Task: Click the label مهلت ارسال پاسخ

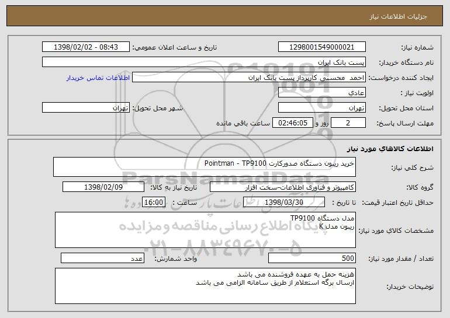Action: 405,124
